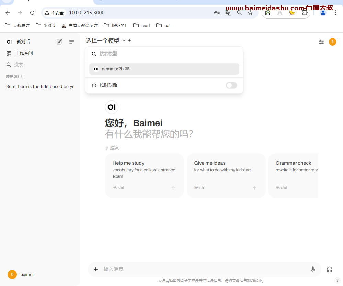Open the help question mark icon
The image size is (343, 286).
pyautogui.click(x=337, y=281)
